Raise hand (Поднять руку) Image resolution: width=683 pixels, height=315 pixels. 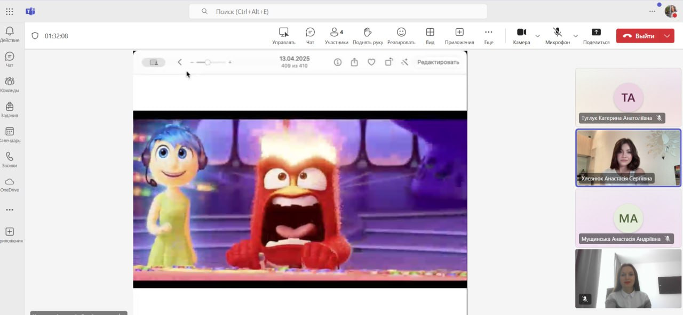368,36
